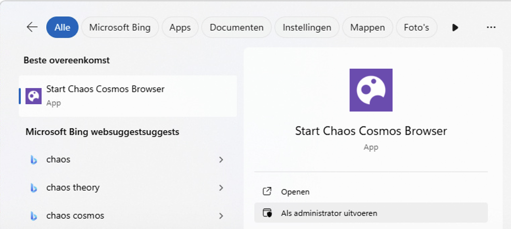
Task: Go back with the left arrow icon
Action: (x=32, y=27)
